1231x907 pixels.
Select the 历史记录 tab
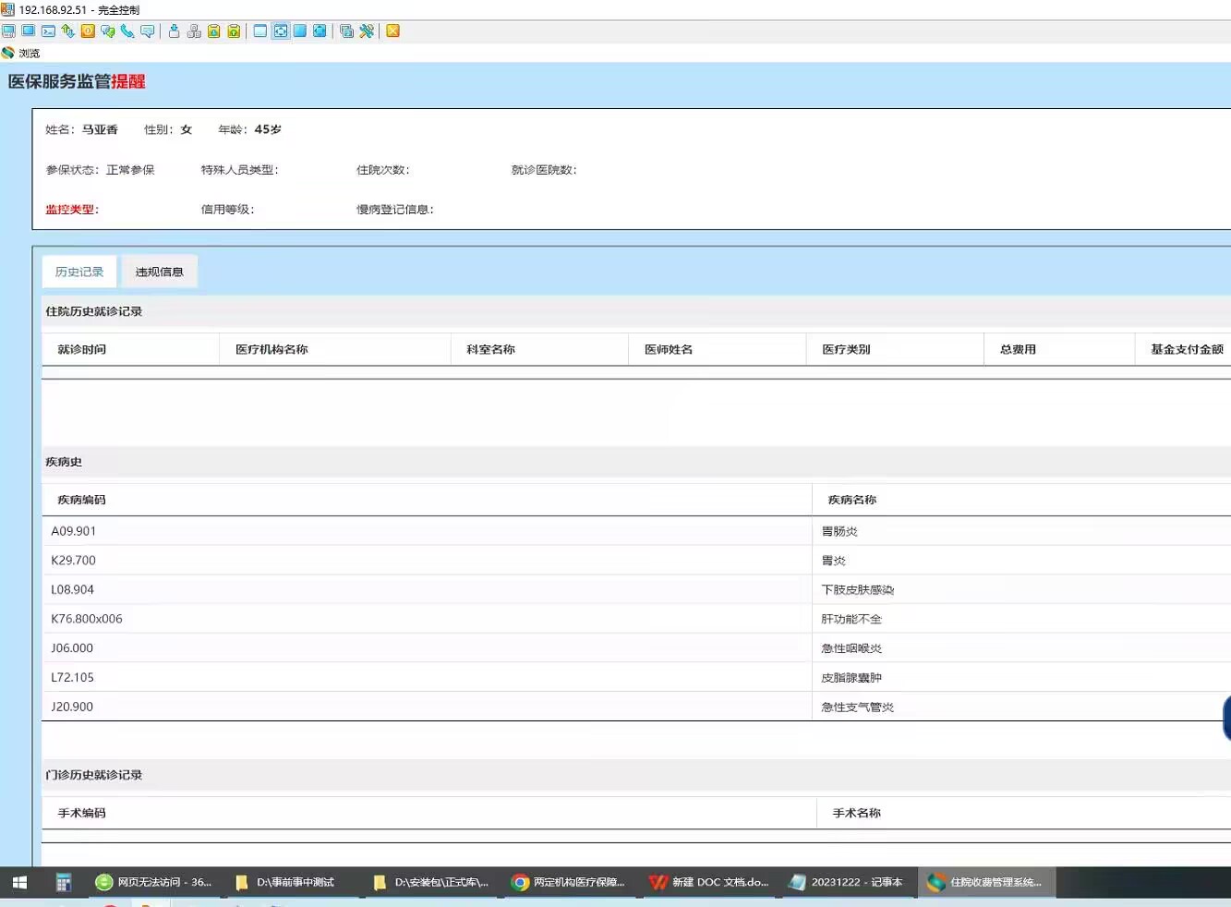tap(79, 272)
